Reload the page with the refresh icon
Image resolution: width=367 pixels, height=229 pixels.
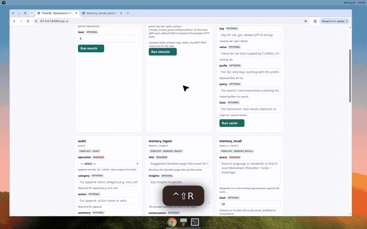click(x=28, y=21)
